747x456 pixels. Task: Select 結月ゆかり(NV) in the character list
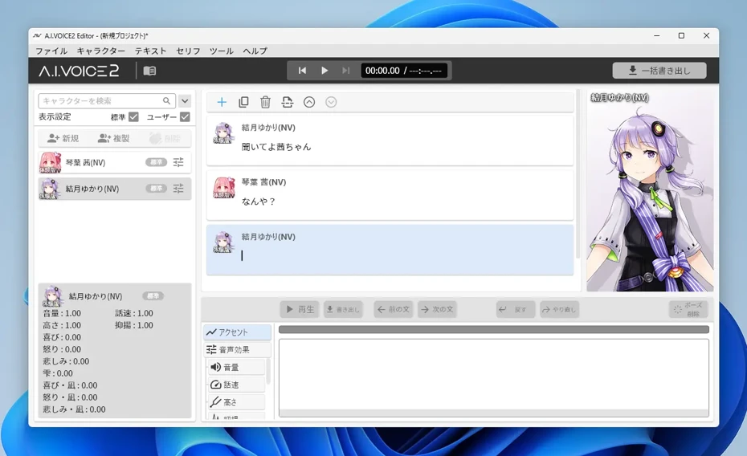coord(114,189)
